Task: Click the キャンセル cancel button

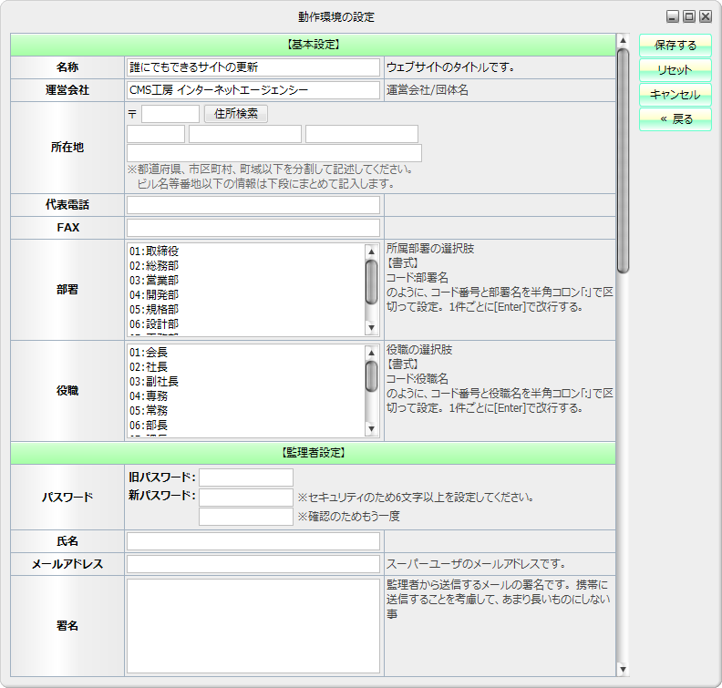Action: coord(675,95)
